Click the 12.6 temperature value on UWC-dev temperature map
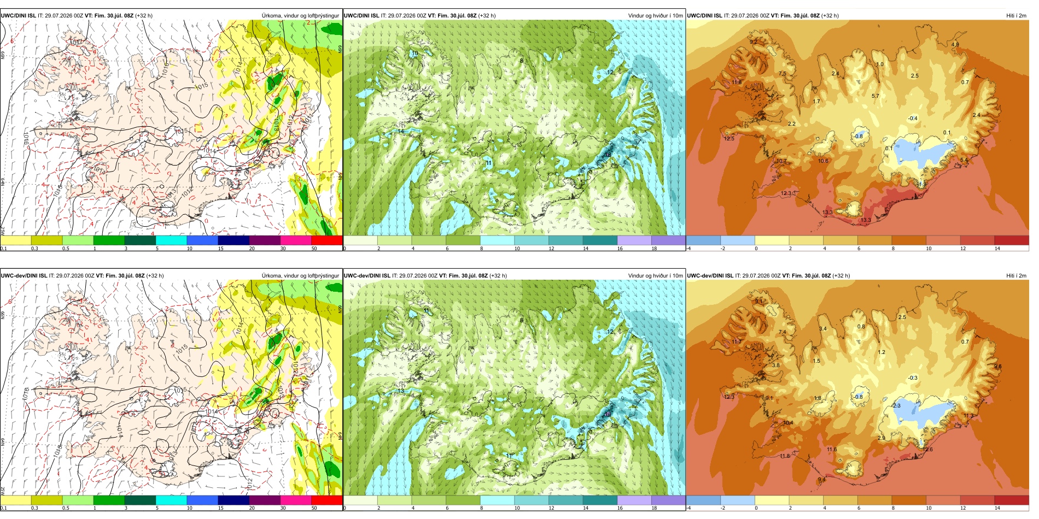 tap(927, 450)
